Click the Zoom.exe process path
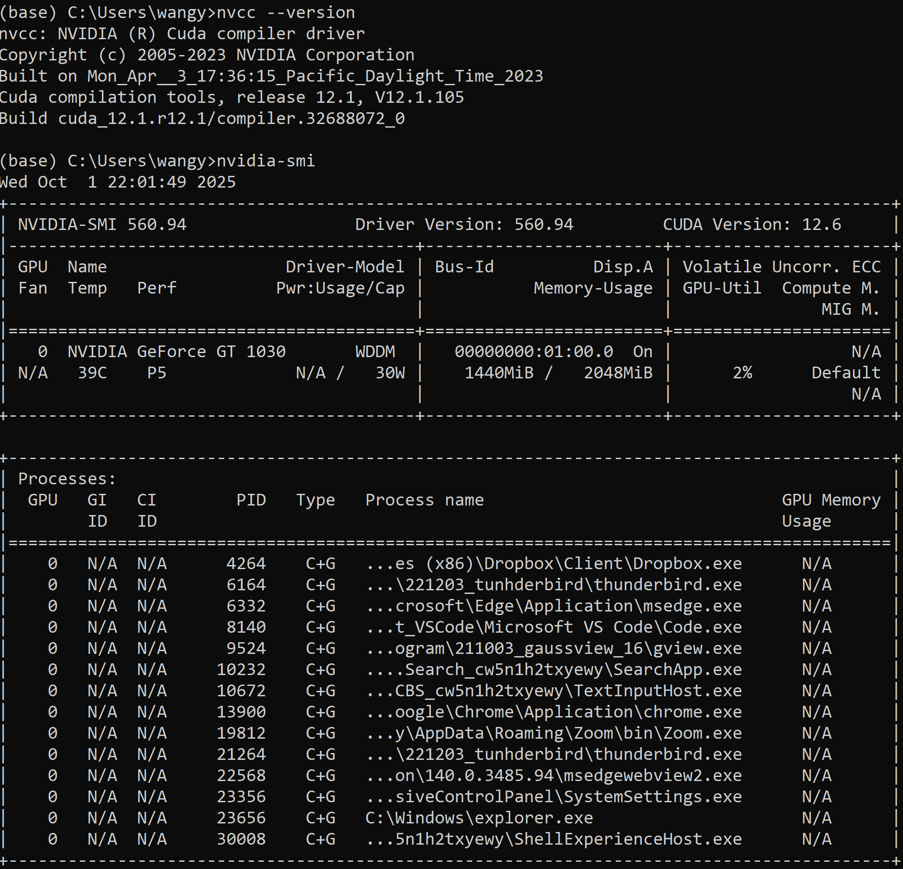Screen dimensions: 903x869 pos(554,733)
